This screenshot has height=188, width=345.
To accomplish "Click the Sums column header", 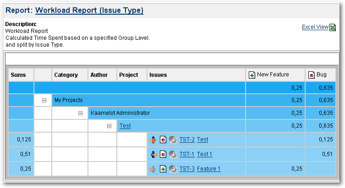I will tap(18, 75).
